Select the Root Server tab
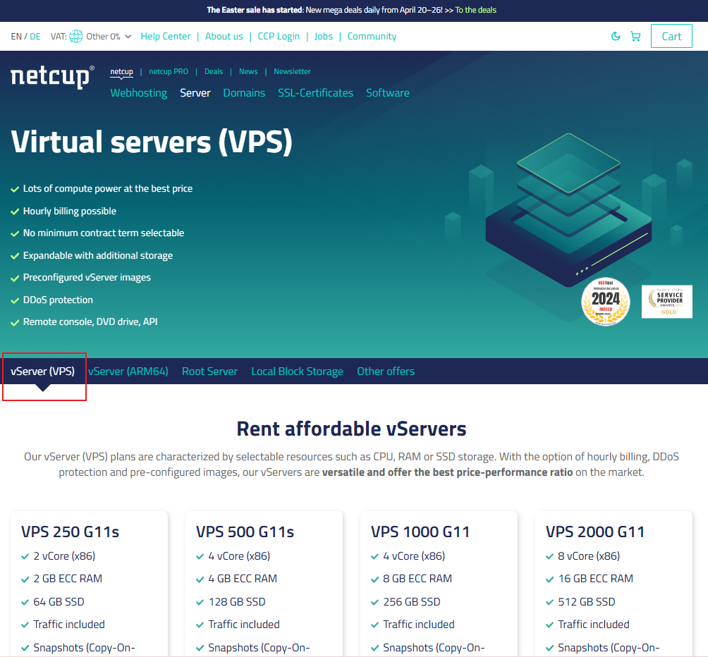This screenshot has width=708, height=657. click(x=209, y=372)
